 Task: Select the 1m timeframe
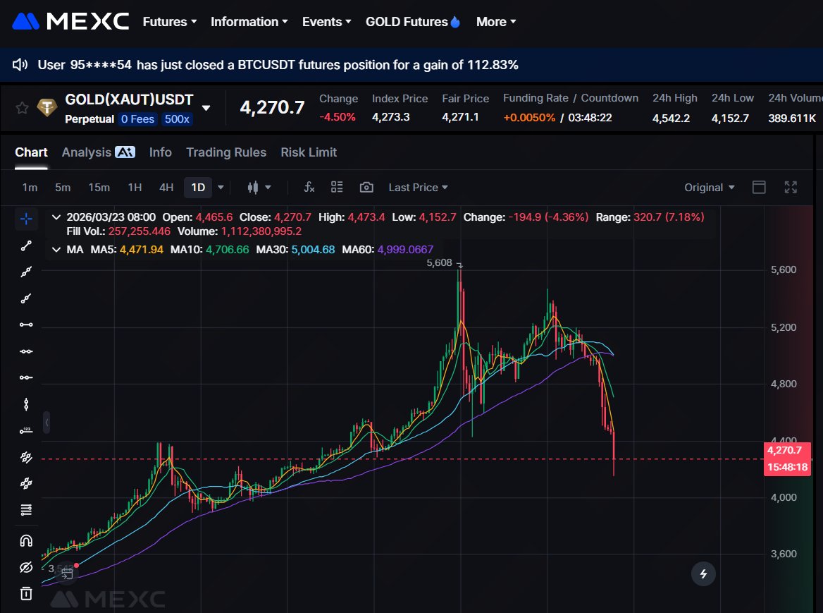(x=30, y=188)
